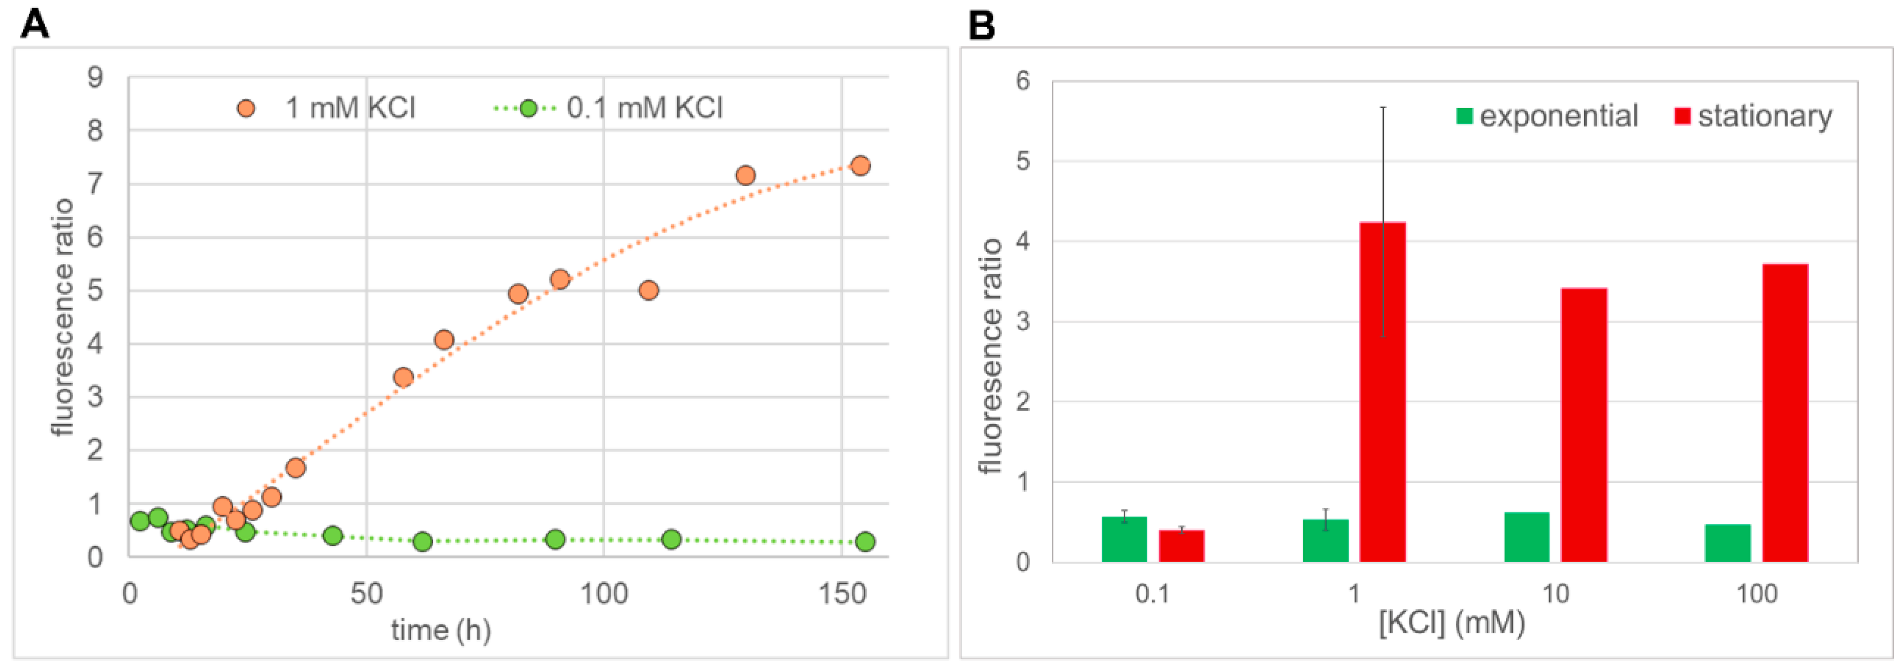
Task: Click the last green point near 155 h
Action: click(865, 542)
